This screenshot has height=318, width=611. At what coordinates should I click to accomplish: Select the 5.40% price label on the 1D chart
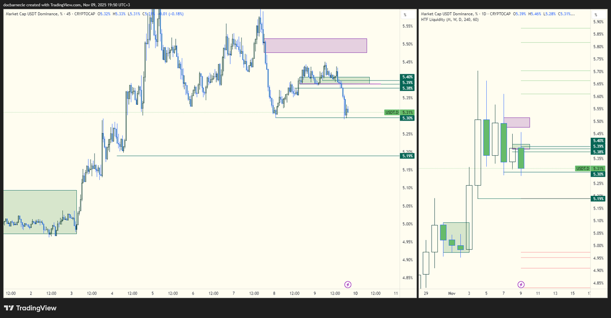pos(597,140)
